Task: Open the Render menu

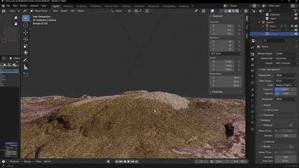Action: (23, 6)
